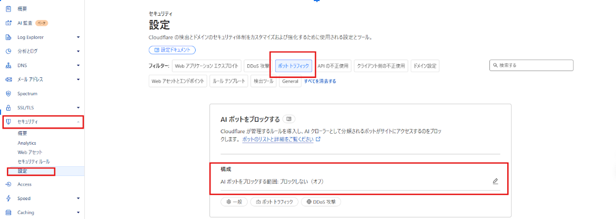Click the Caching icon in sidebar
Screen dimensions: 616x219
(x=8, y=213)
